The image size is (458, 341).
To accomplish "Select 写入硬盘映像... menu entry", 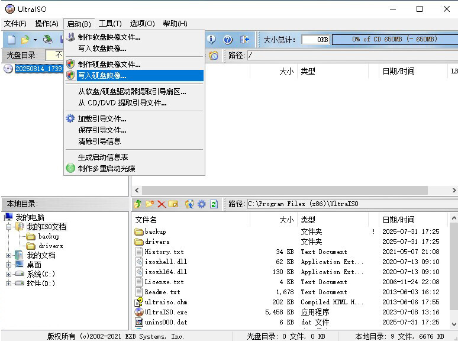I will point(134,75).
